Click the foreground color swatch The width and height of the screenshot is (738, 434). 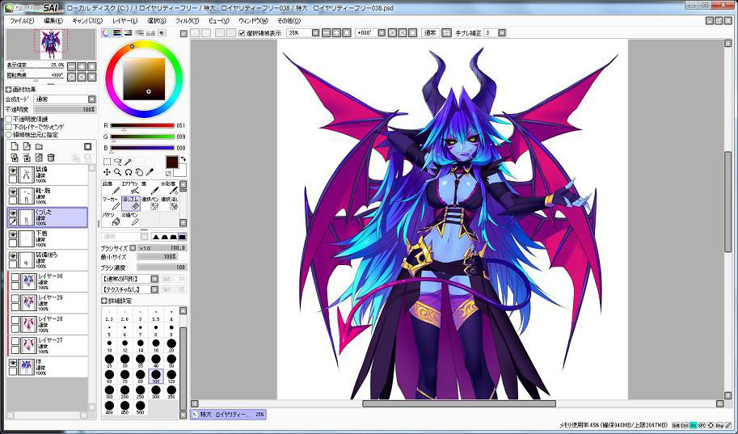pyautogui.click(x=171, y=162)
